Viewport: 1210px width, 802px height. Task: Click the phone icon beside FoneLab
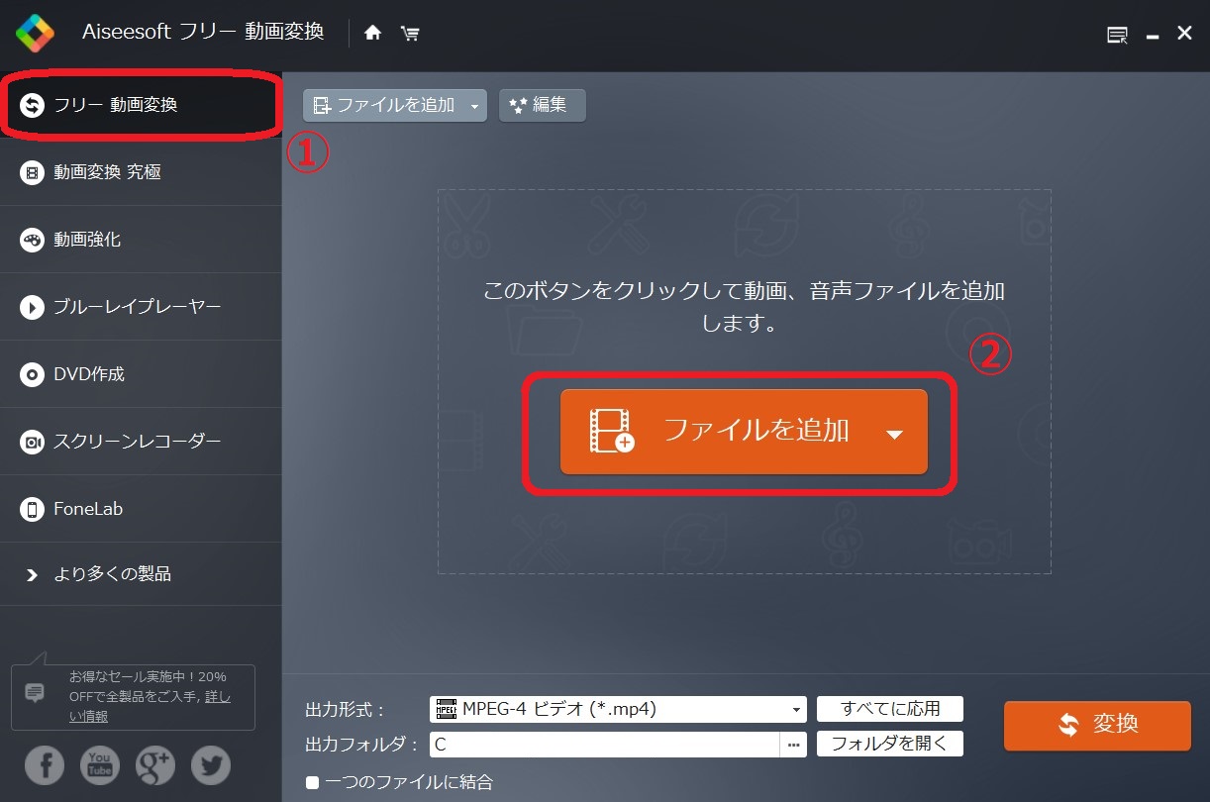pyautogui.click(x=33, y=510)
